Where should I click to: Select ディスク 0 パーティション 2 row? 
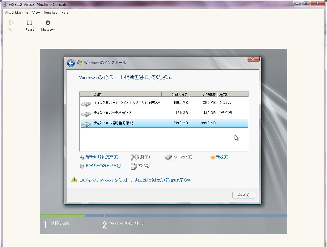[164, 113]
